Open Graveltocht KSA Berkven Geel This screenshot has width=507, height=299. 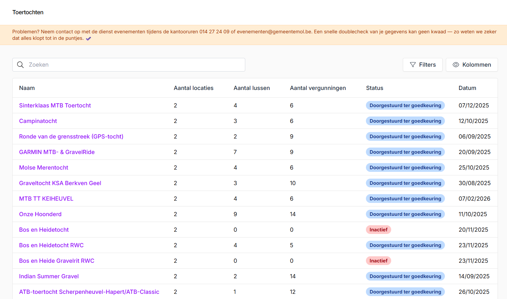tap(60, 183)
